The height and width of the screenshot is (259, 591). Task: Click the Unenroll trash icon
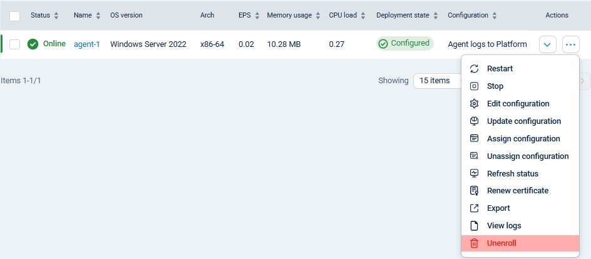(474, 243)
